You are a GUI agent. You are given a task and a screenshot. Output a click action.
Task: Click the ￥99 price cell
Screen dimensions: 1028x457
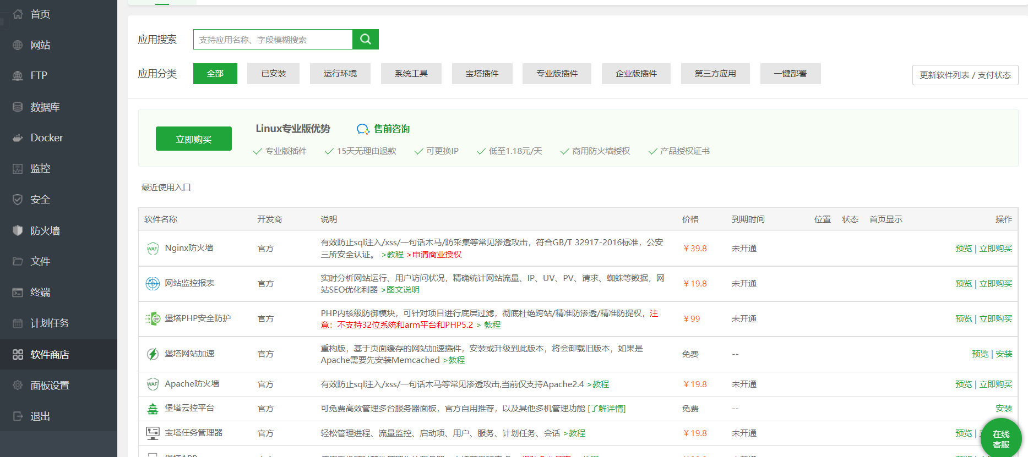pyautogui.click(x=692, y=319)
